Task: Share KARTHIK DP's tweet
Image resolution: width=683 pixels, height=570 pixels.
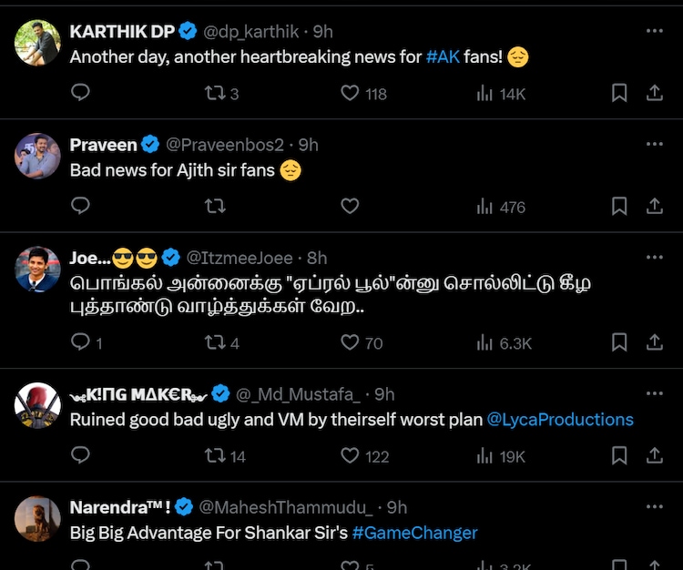Action: click(x=654, y=93)
